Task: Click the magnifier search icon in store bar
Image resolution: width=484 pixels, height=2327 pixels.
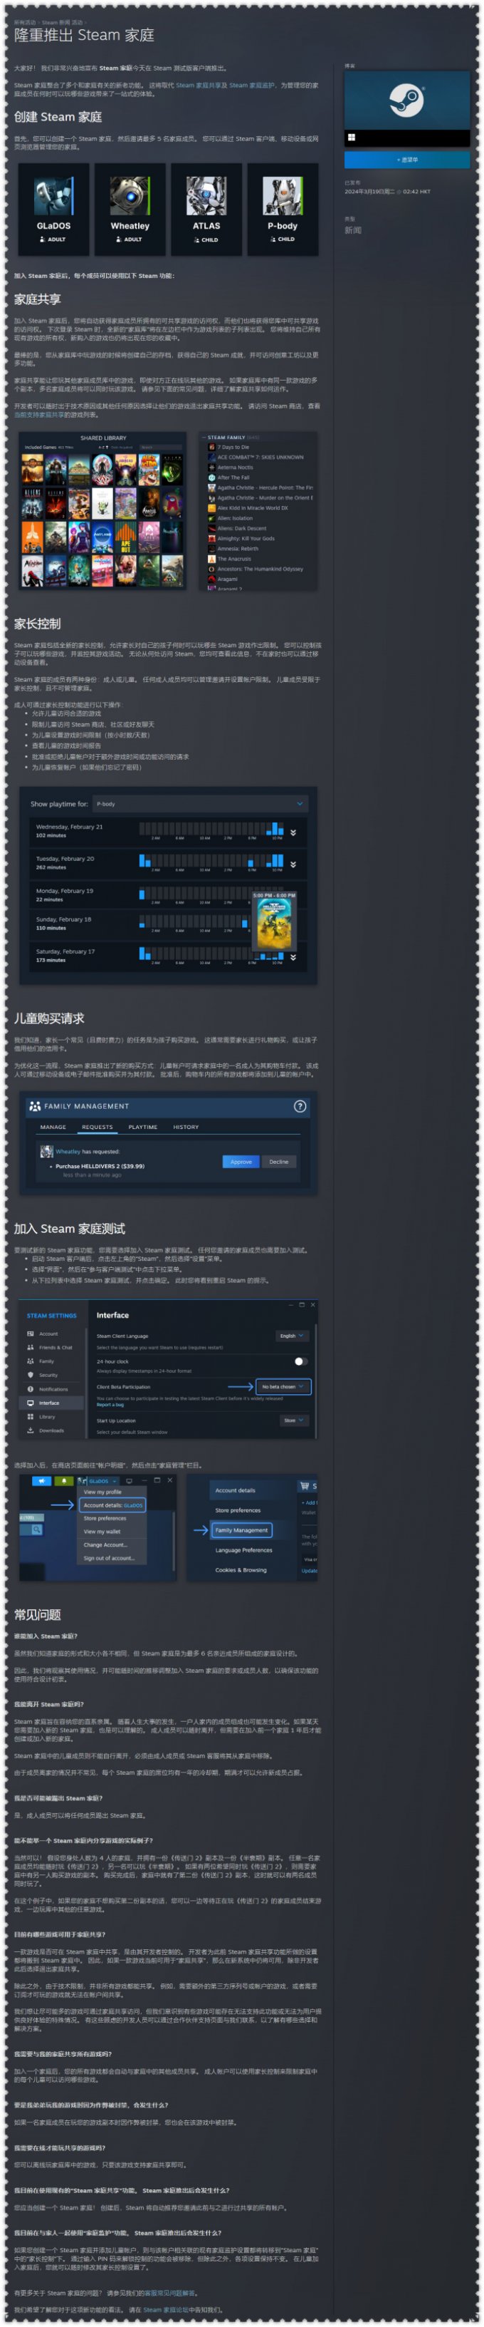Action: pos(36,1529)
